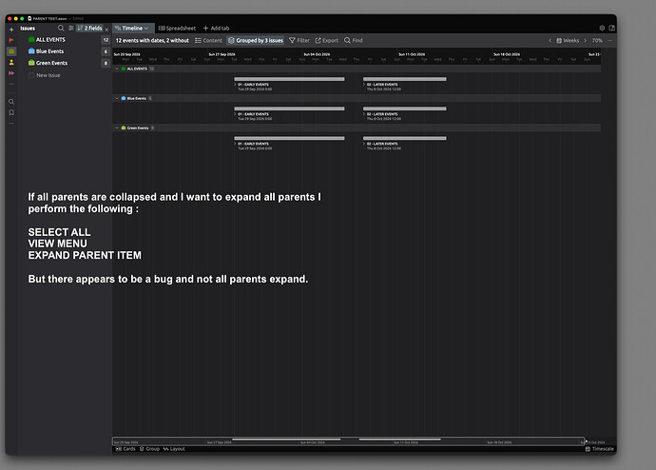Image resolution: width=656 pixels, height=470 pixels.
Task: Close the Issues side panel with X
Action: [106, 29]
